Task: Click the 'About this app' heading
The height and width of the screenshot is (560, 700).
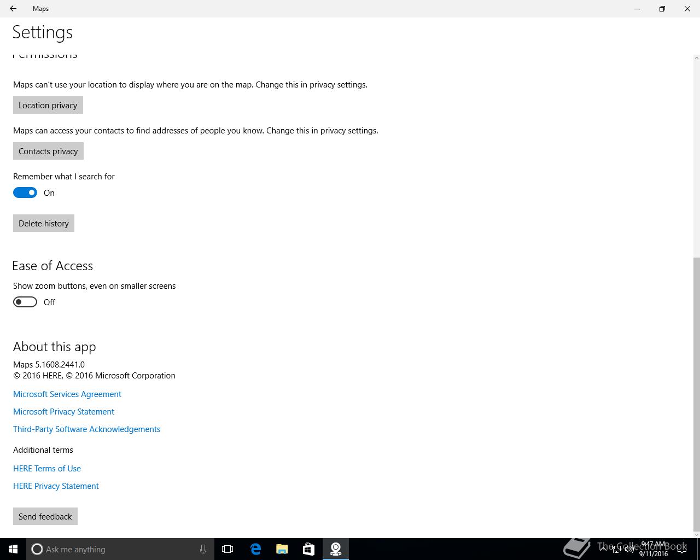Action: coord(55,347)
